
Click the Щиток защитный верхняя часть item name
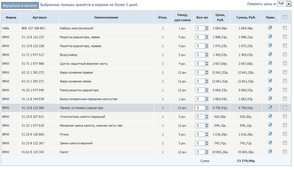(x=84, y=64)
